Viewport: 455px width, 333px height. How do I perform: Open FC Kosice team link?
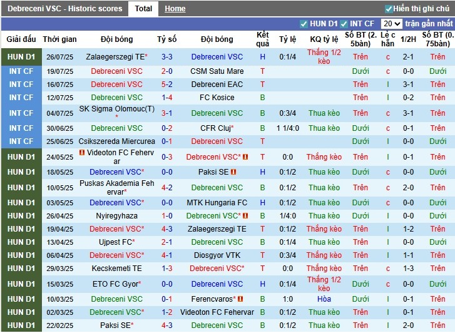pos(217,98)
